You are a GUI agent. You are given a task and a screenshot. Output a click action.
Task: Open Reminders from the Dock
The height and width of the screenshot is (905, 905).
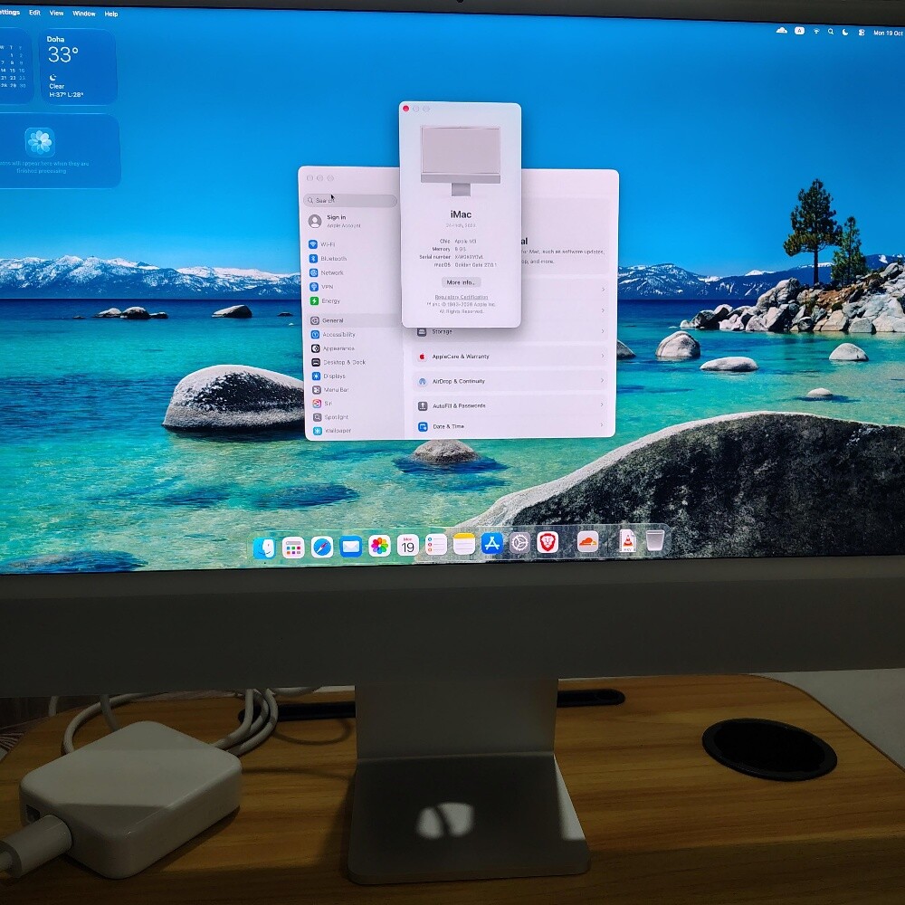(436, 544)
